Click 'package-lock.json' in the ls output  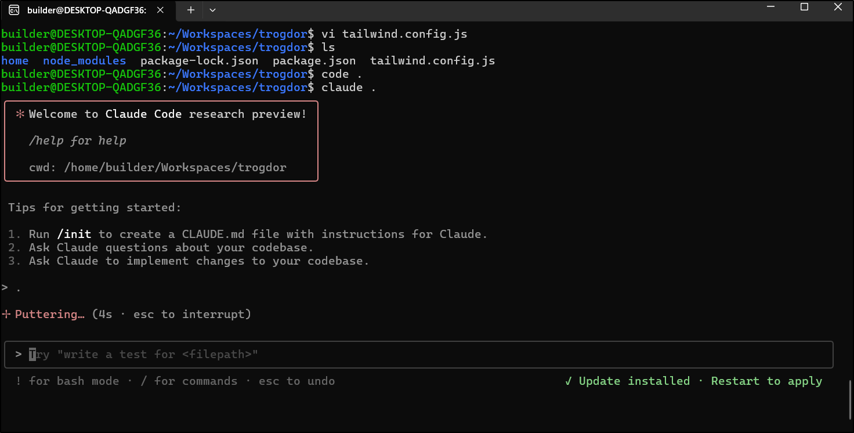coord(200,61)
